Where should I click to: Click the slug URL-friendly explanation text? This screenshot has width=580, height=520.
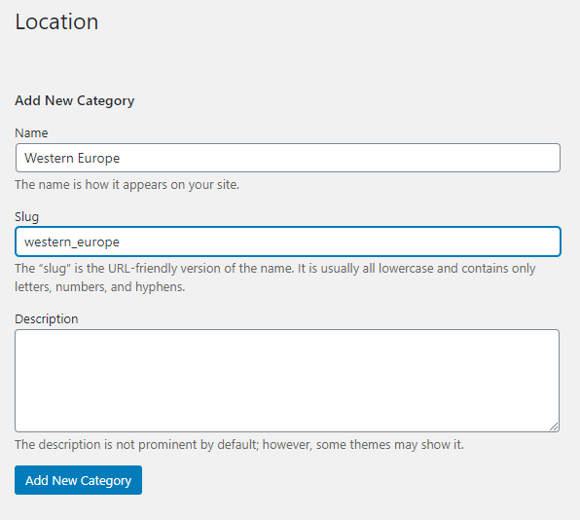point(275,278)
